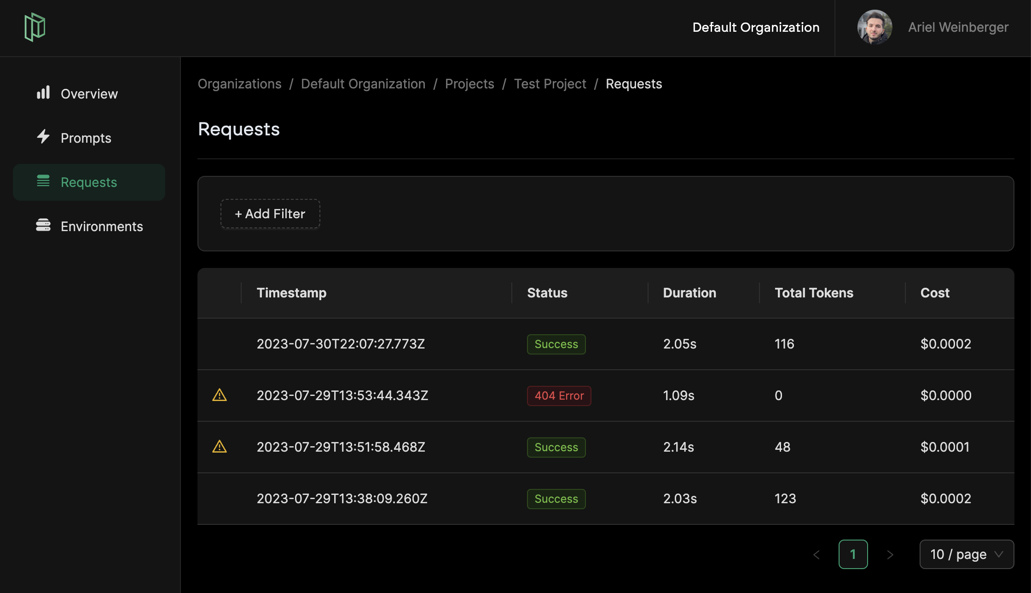Open the Prompts sidebar section
The height and width of the screenshot is (593, 1031).
click(x=86, y=138)
